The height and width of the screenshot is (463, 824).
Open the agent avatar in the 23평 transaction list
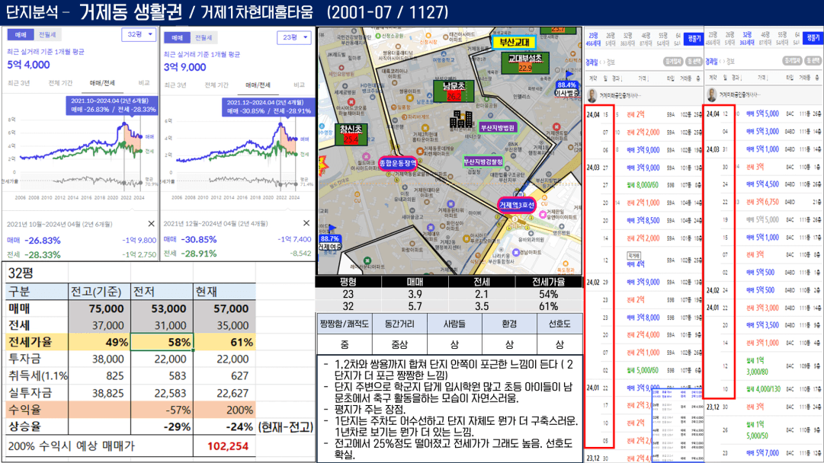[592, 95]
